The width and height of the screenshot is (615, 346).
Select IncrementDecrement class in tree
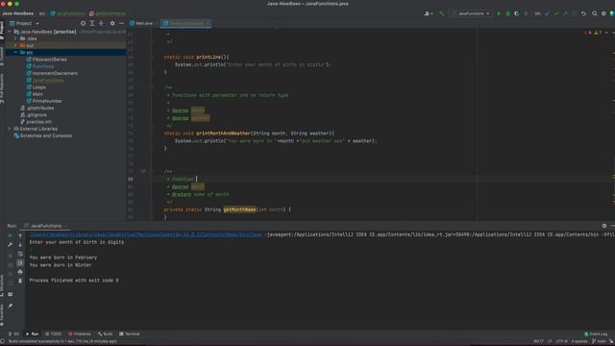pos(52,73)
